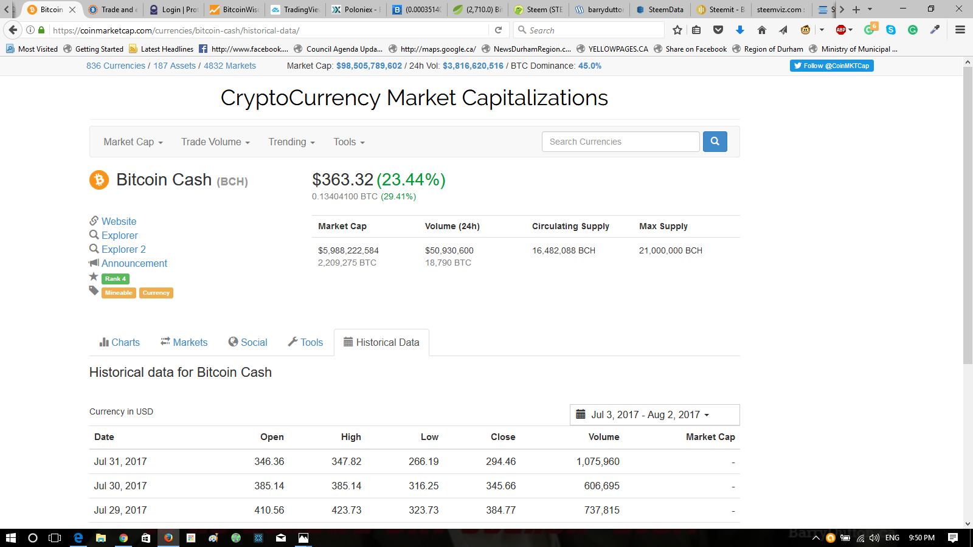Click the Bitcoin Cash orange logo
Viewport: 973px width, 547px height.
(x=99, y=180)
